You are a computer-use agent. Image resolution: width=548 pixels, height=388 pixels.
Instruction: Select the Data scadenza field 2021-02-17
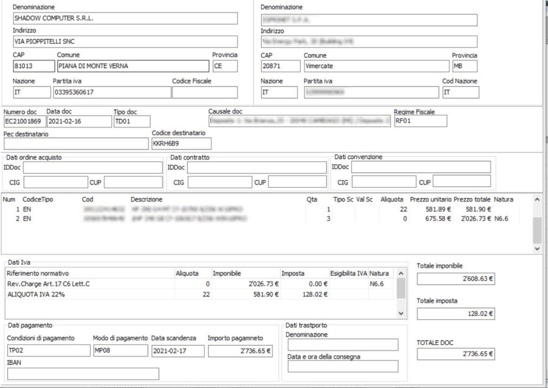coord(178,351)
